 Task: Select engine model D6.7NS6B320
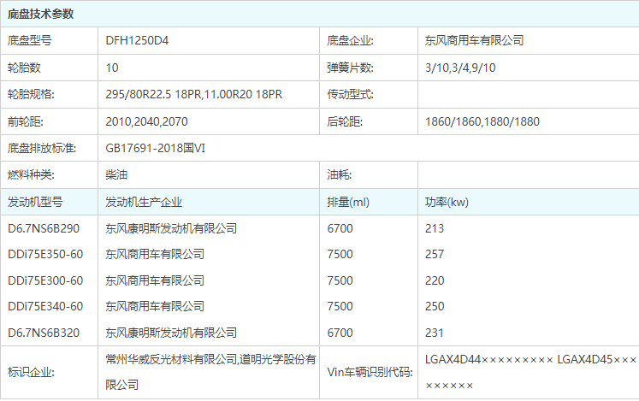point(44,333)
